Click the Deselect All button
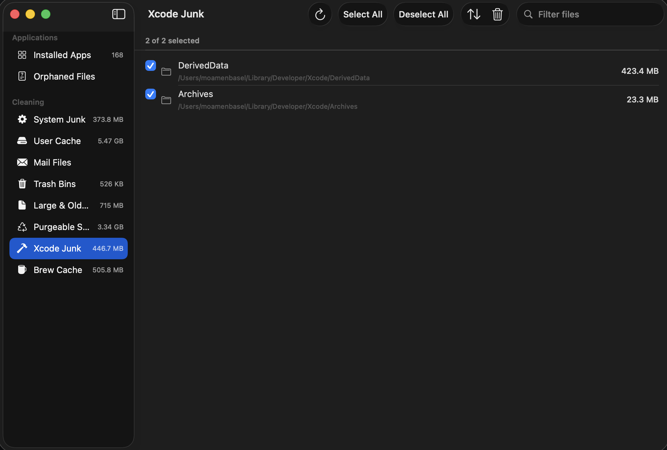Screen dimensions: 667x450 tap(423, 14)
